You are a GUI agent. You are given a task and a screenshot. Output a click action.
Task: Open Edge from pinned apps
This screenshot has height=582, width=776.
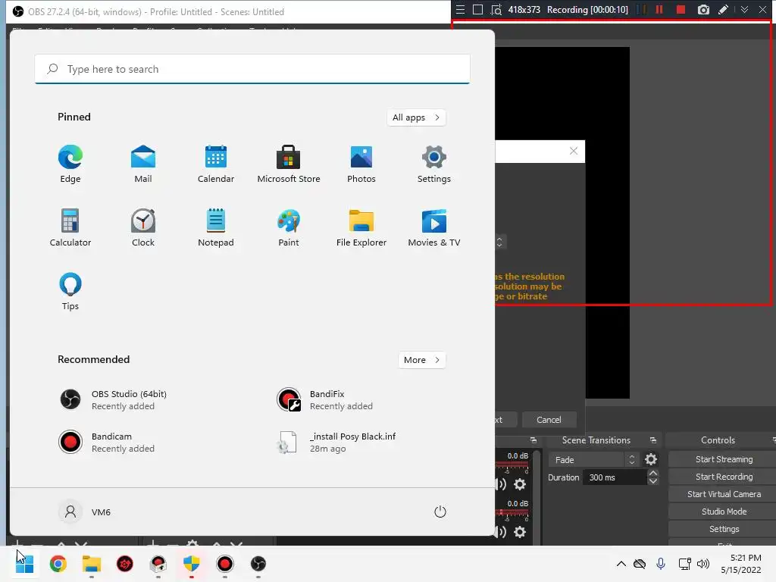[70, 164]
